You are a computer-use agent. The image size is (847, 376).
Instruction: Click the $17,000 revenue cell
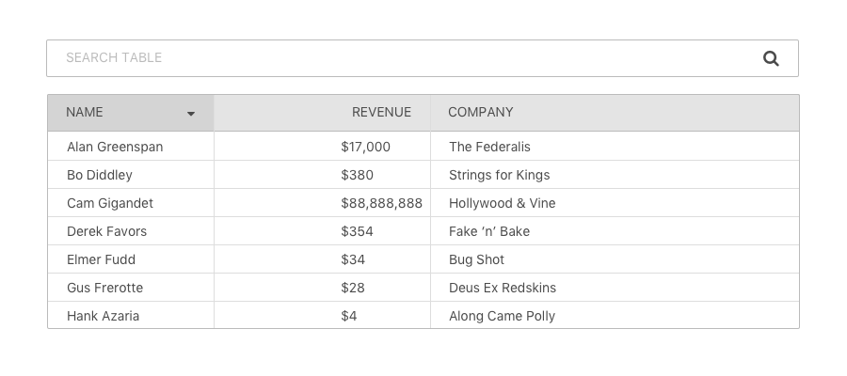(x=322, y=147)
